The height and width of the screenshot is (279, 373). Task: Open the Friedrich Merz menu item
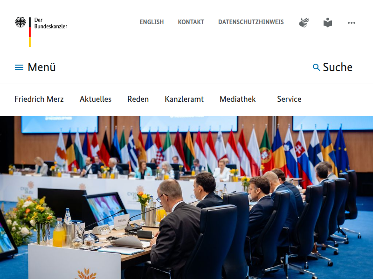click(39, 99)
